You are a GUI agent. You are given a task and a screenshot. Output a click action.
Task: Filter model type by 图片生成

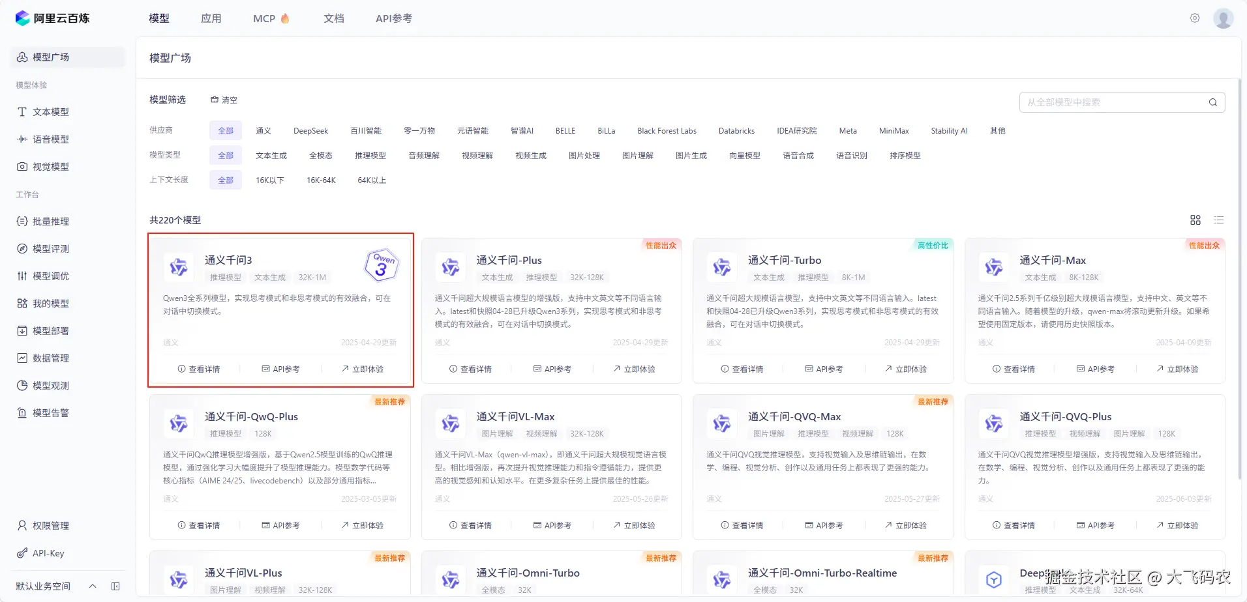pyautogui.click(x=691, y=156)
